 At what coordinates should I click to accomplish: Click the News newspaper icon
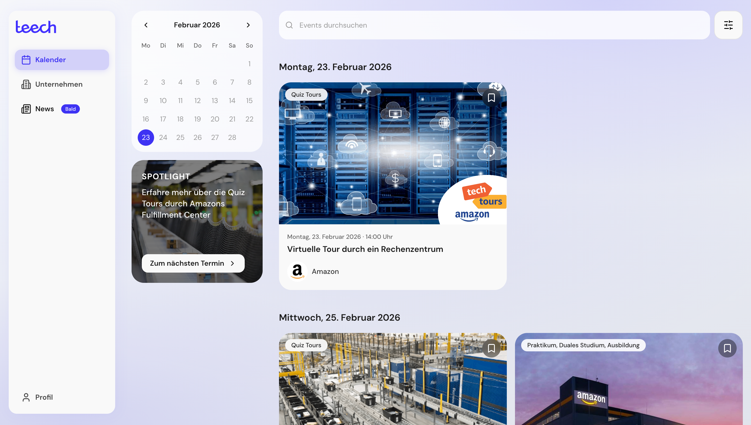26,109
